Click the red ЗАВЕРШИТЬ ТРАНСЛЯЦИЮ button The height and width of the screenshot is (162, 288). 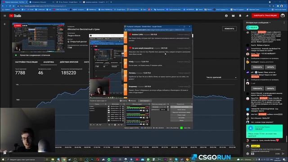coord(265,16)
